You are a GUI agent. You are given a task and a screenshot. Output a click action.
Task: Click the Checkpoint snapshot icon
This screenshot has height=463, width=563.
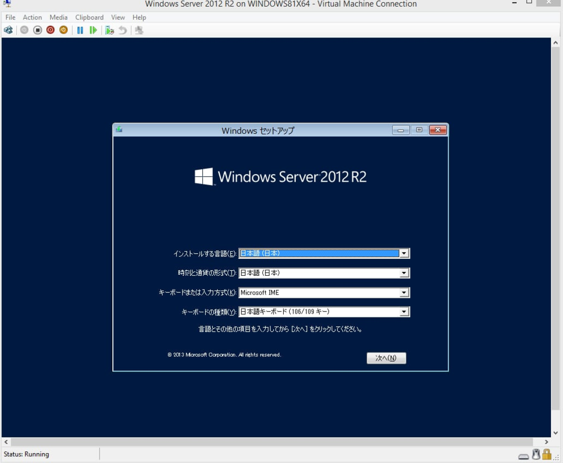coord(109,30)
